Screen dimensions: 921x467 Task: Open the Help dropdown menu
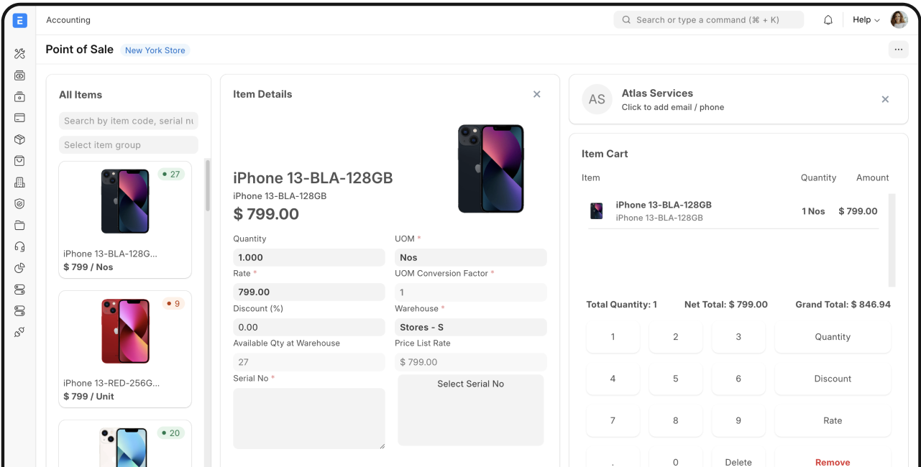click(x=866, y=20)
